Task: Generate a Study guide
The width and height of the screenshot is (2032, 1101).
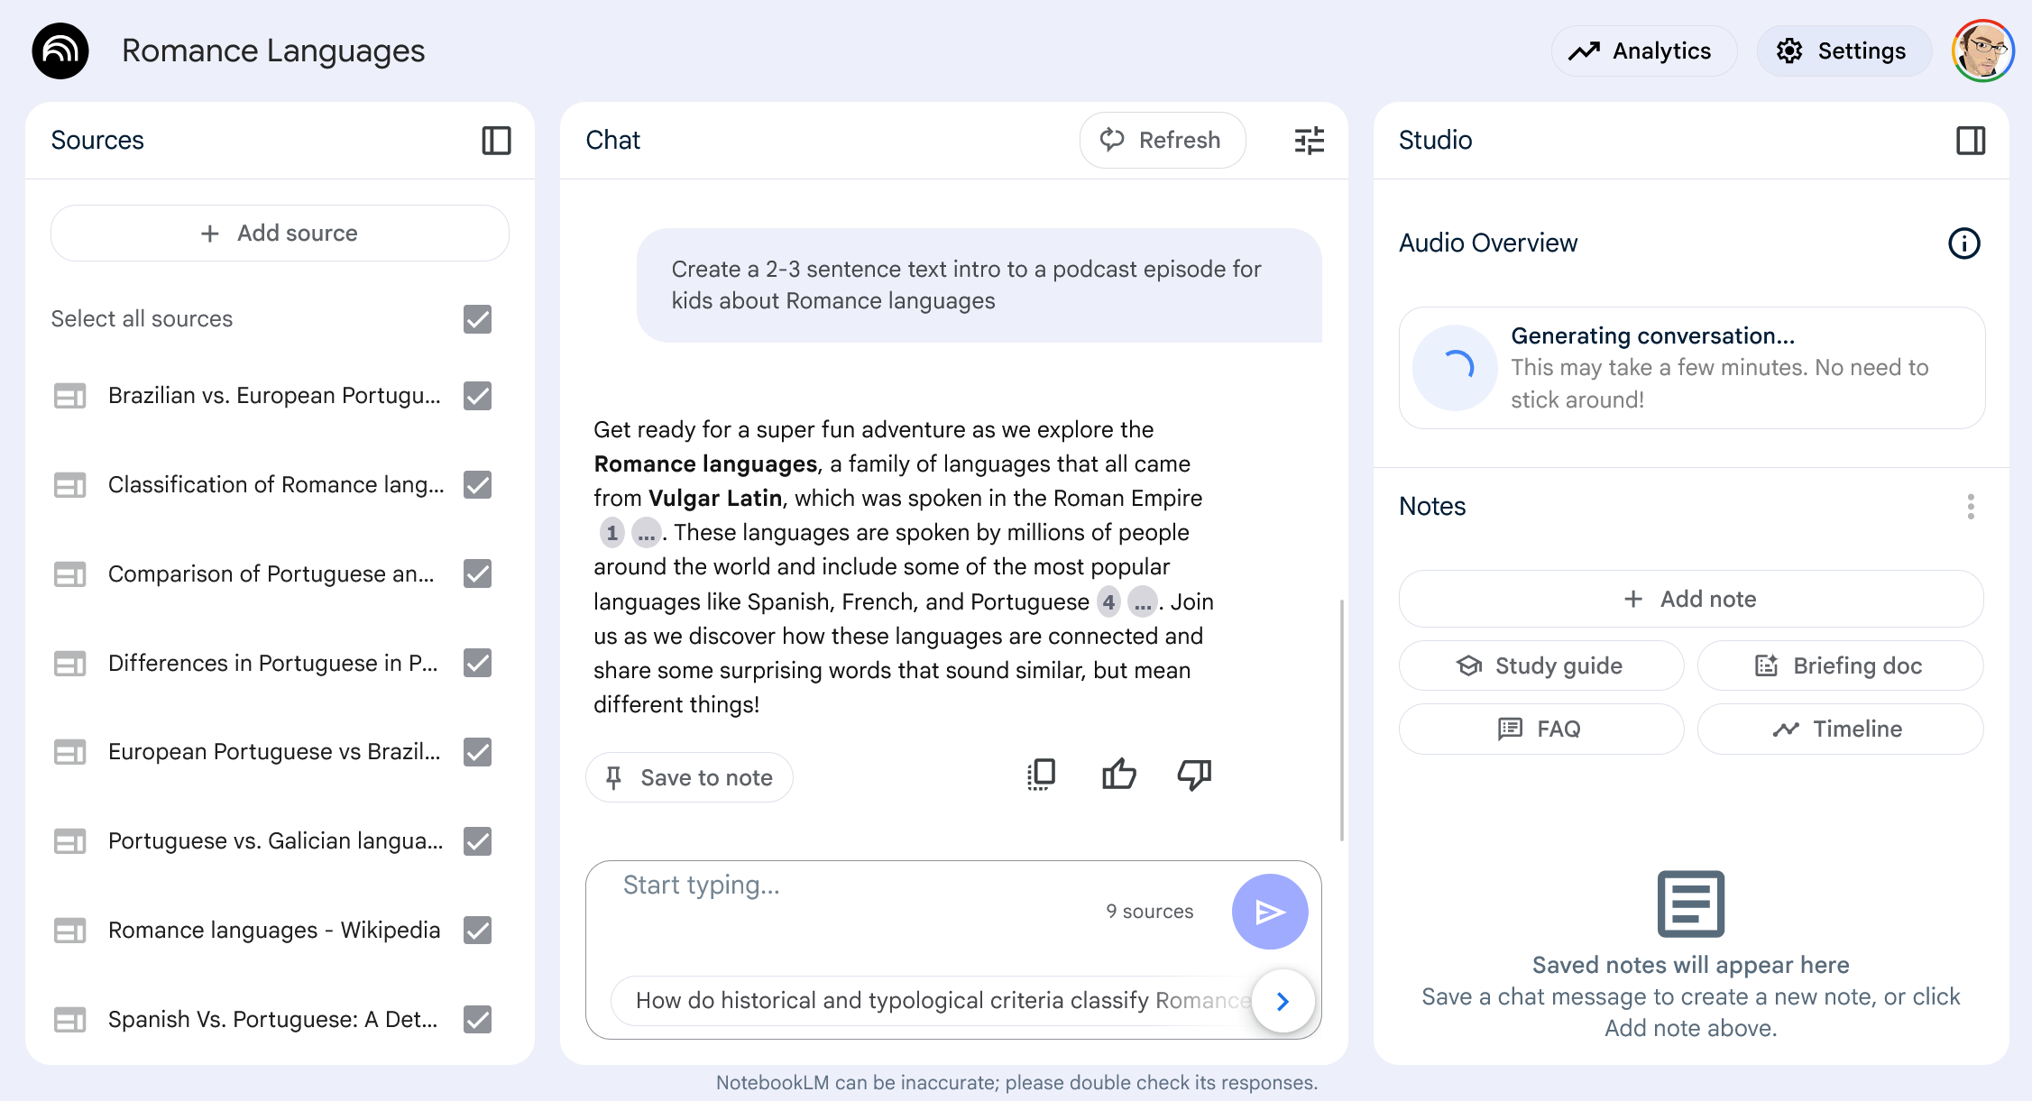Action: pos(1540,665)
